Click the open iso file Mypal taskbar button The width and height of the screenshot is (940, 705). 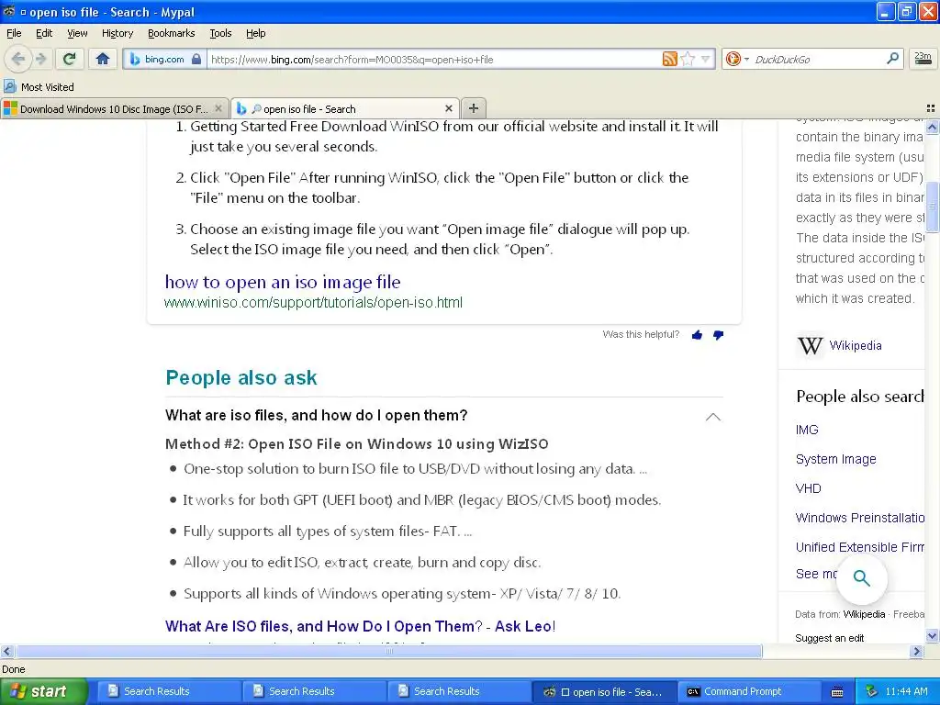[604, 691]
